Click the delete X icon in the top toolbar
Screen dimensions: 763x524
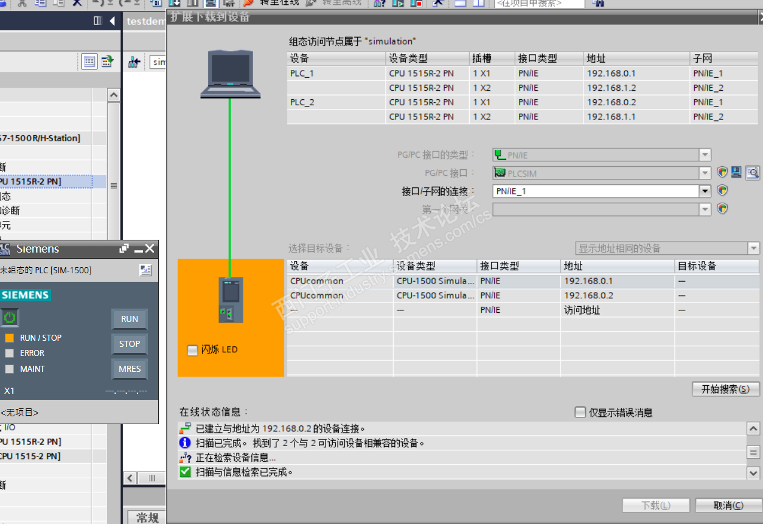click(77, 2)
